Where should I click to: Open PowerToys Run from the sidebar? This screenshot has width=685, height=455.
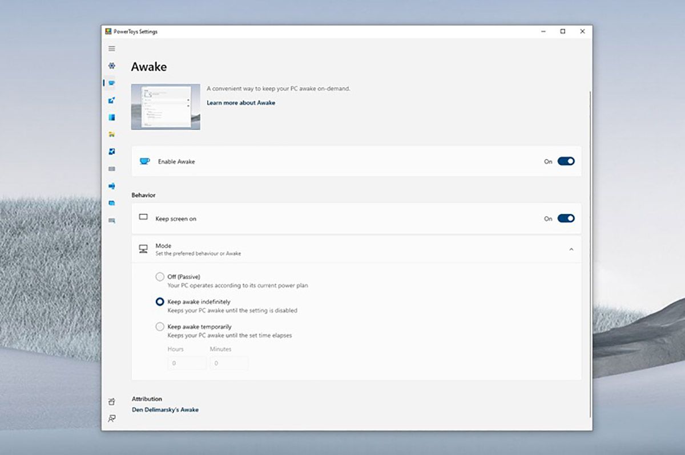pyautogui.click(x=112, y=203)
